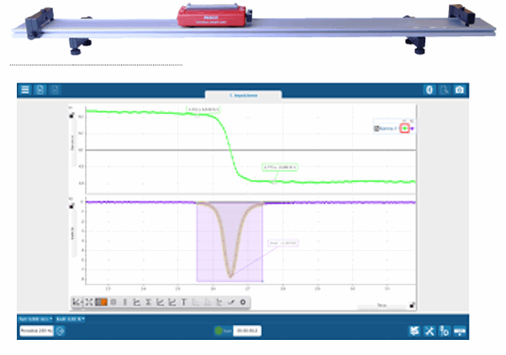Click the scale-to-fit graph tool
This screenshot has height=355, width=506.
click(x=89, y=301)
